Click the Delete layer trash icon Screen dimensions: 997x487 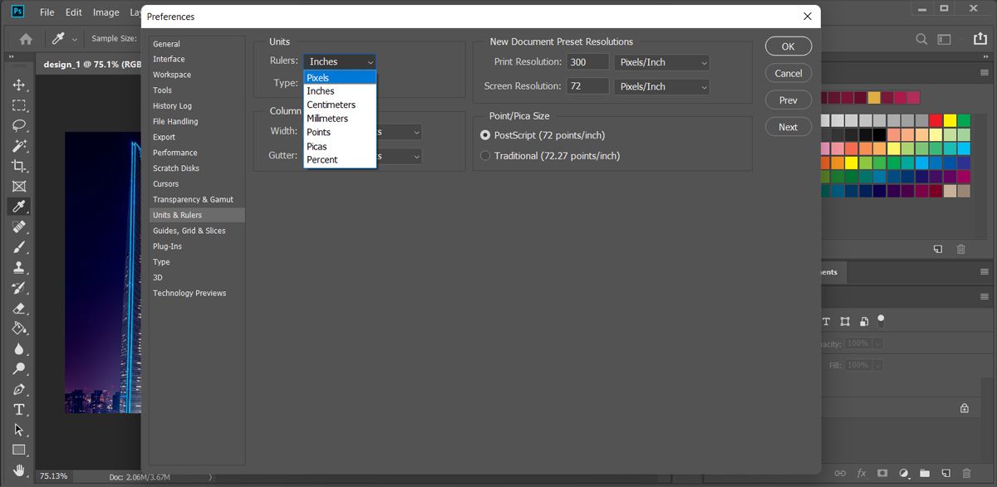coord(965,473)
